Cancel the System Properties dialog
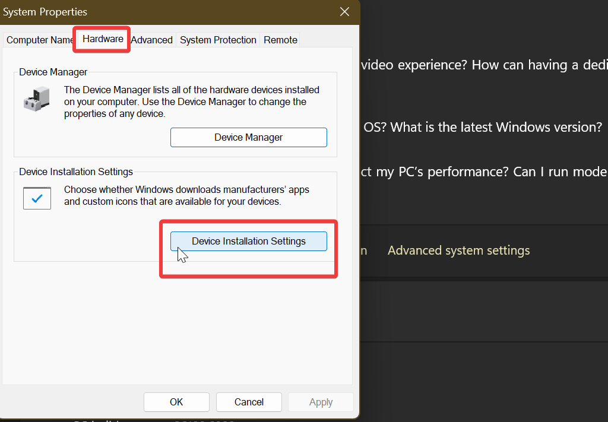608x422 pixels. click(249, 402)
